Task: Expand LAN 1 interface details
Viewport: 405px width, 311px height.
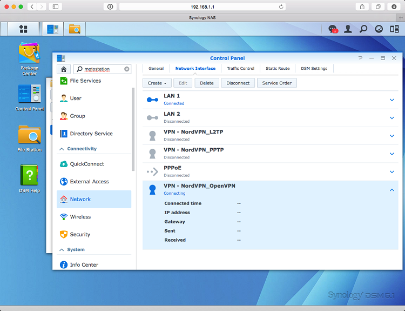Action: pos(392,100)
